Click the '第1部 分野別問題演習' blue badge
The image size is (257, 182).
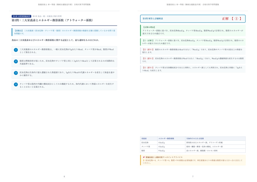[22, 16]
